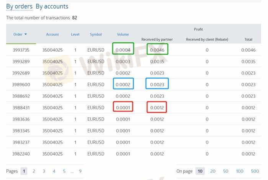Switch to the By accounts tab
268x180 pixels.
(52, 6)
